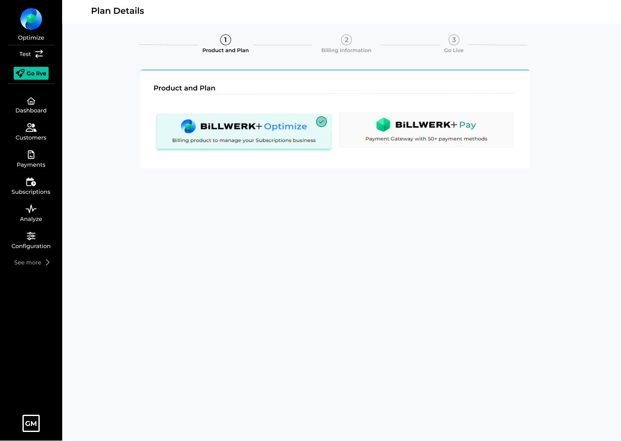The width and height of the screenshot is (621, 441).
Task: Select step 1 Product and Plan
Action: pyautogui.click(x=226, y=44)
